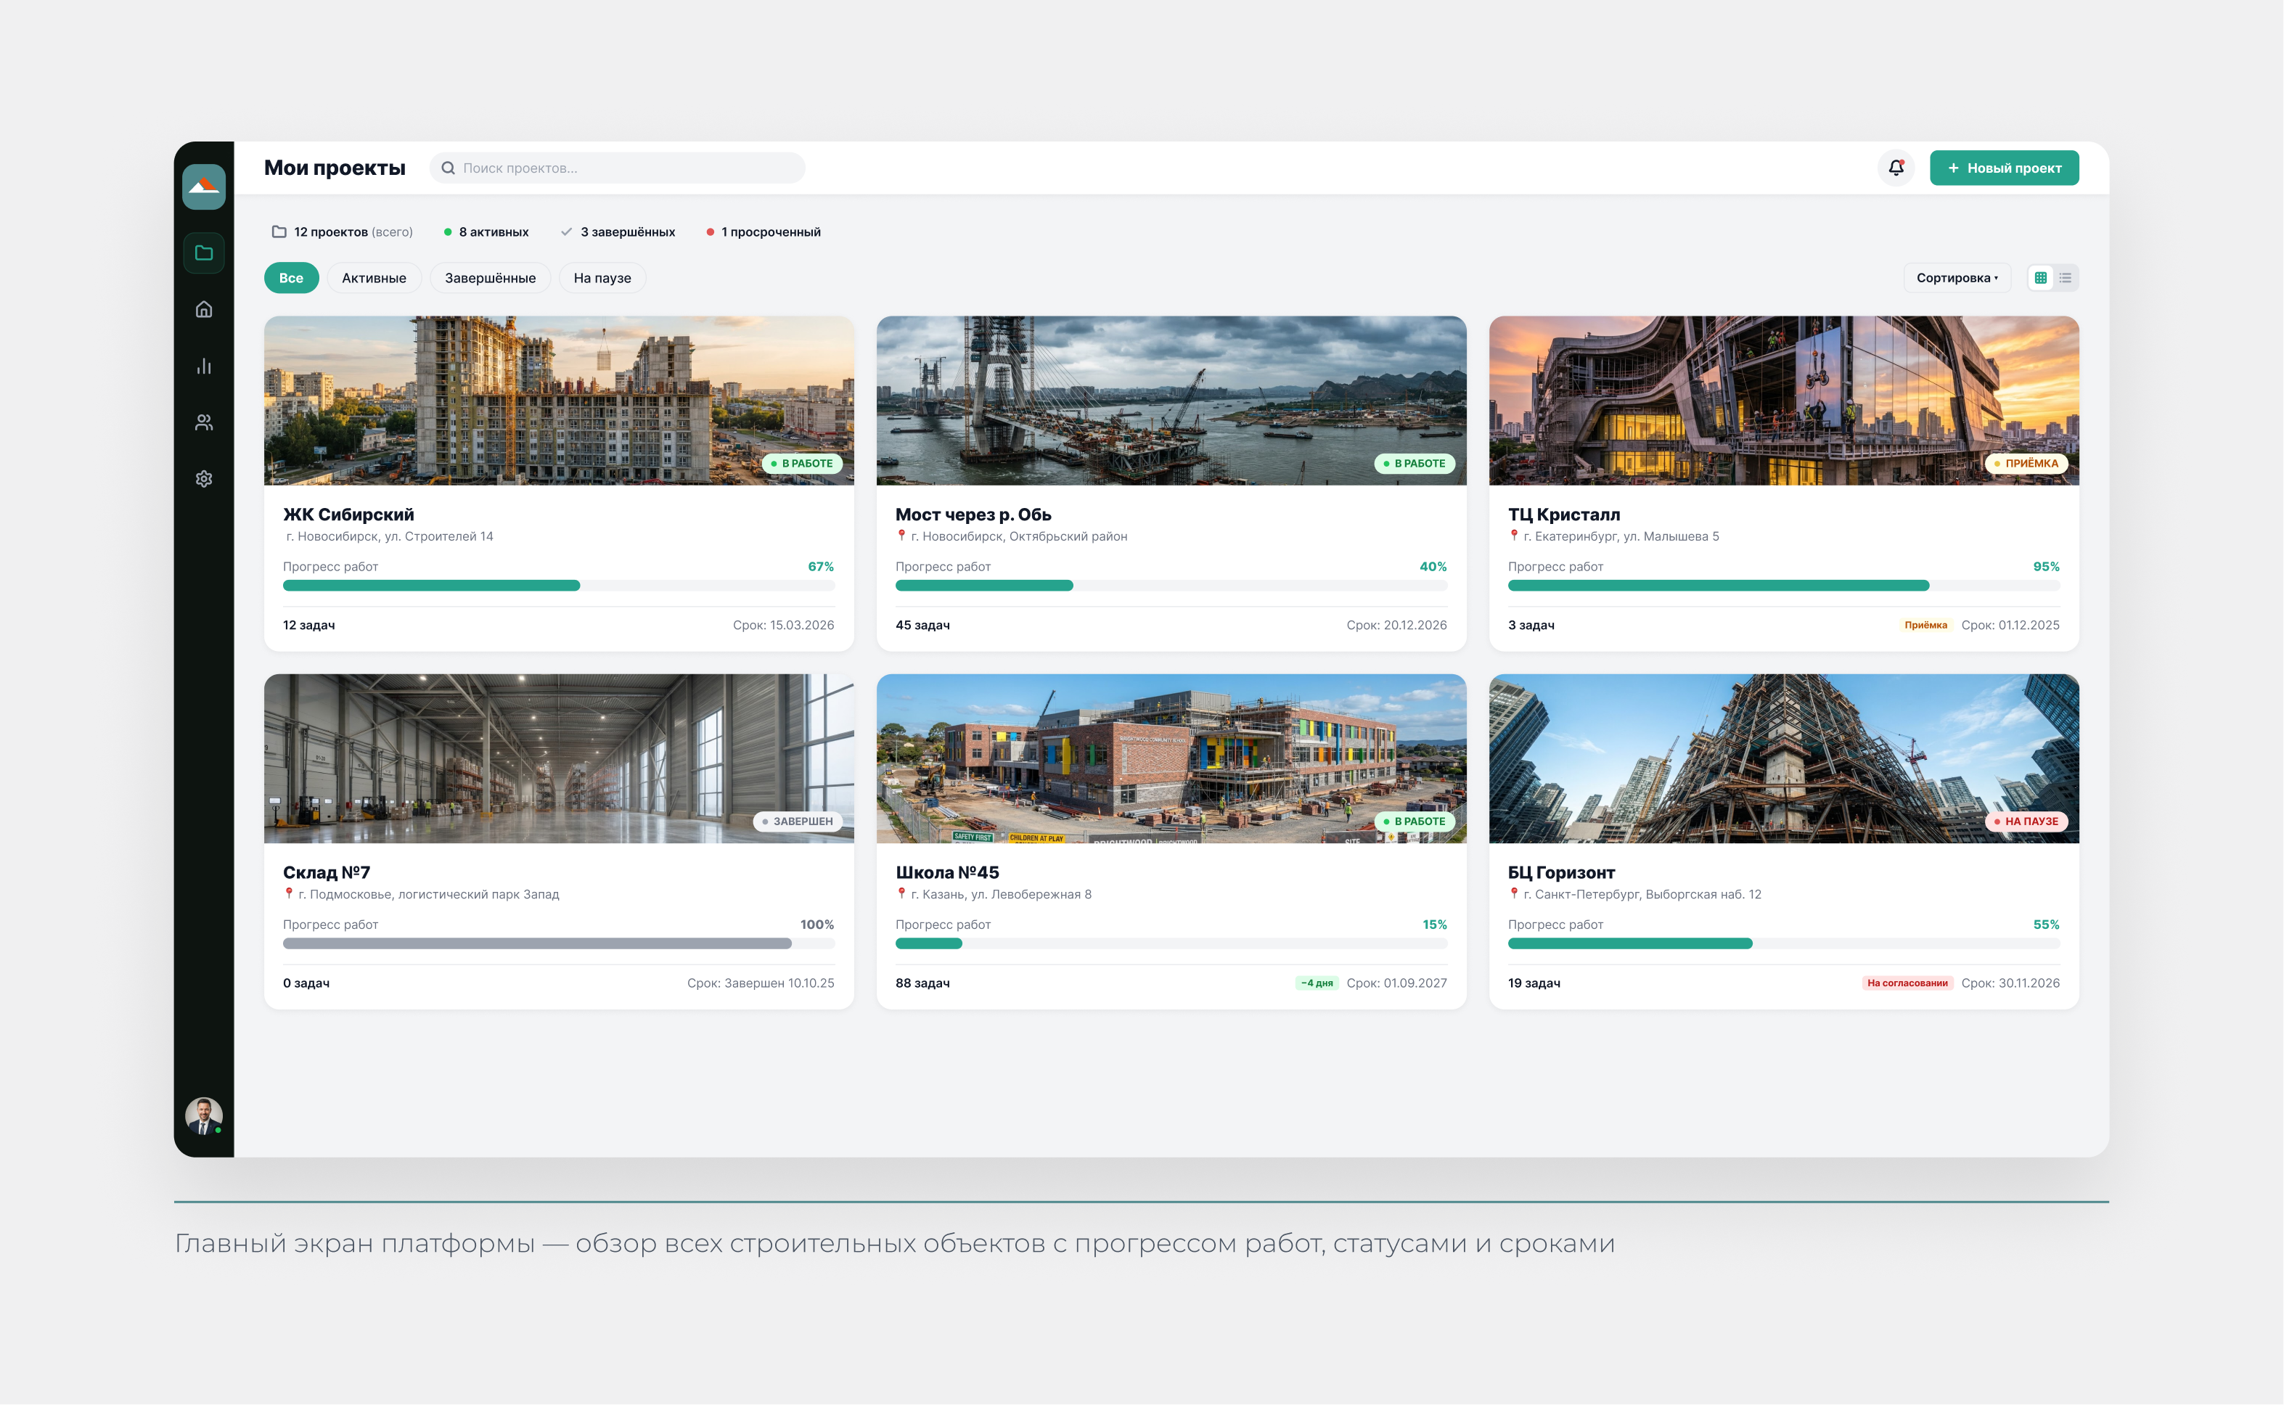This screenshot has width=2284, height=1405.
Task: Switch to list view
Action: [2065, 278]
